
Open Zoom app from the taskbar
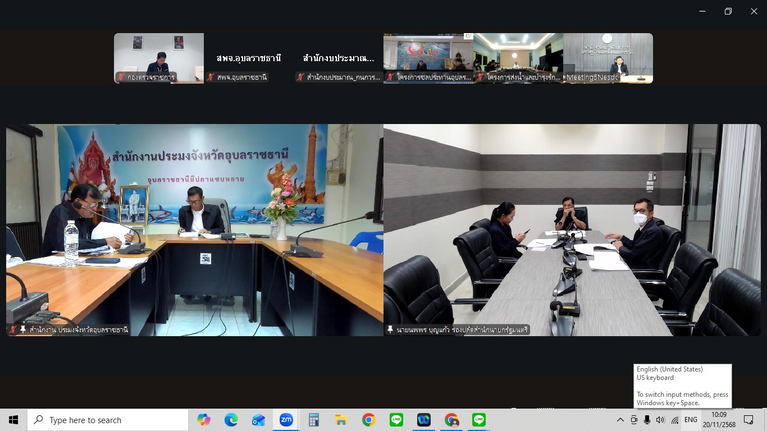[286, 420]
